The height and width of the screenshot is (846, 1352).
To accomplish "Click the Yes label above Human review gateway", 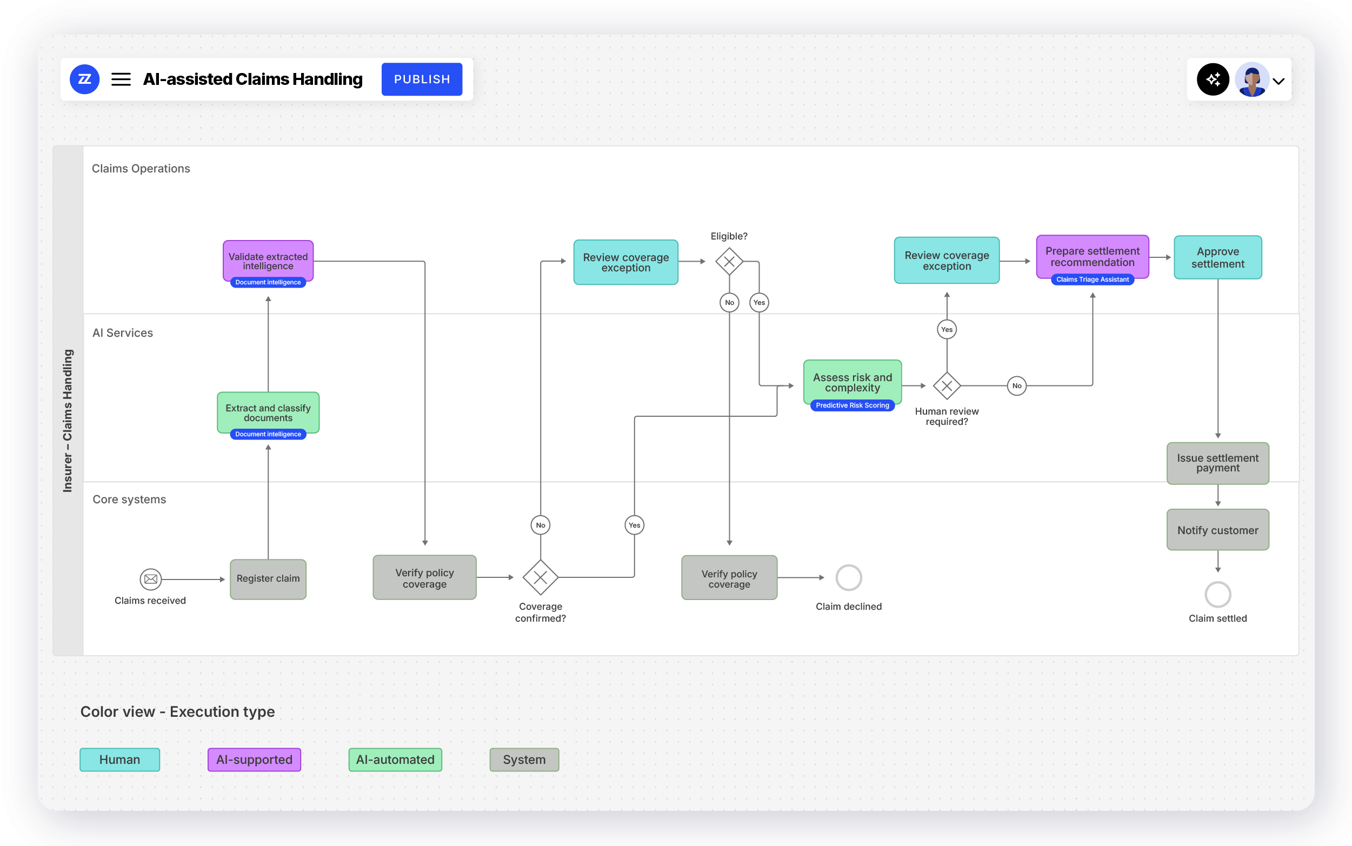I will 947,330.
